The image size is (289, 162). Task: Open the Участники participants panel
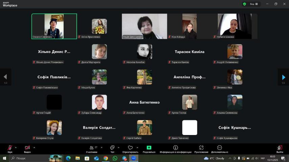click(91, 148)
